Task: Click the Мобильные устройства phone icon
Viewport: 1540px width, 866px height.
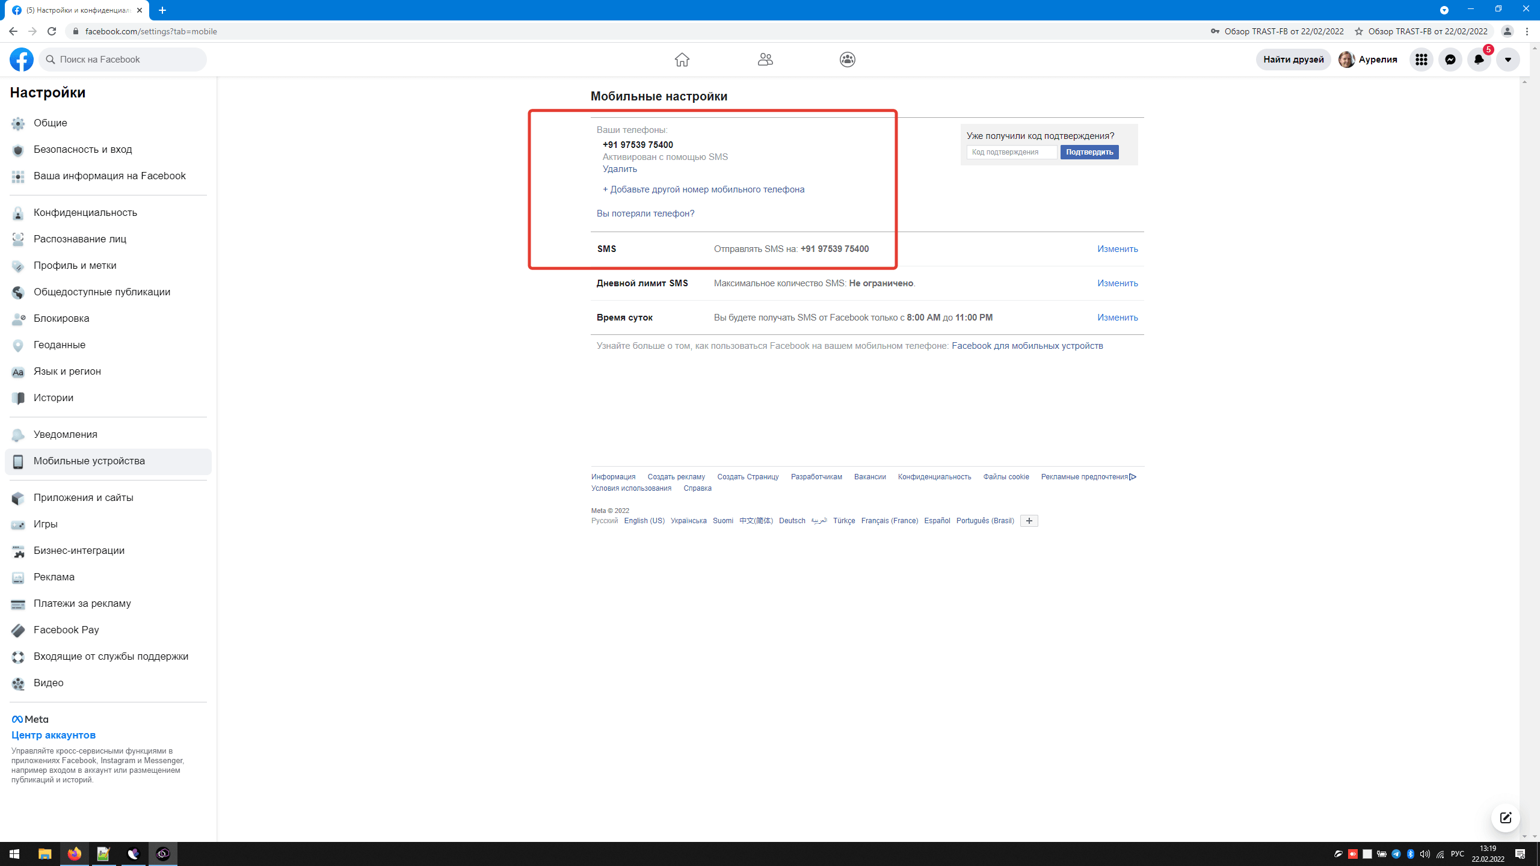Action: pyautogui.click(x=18, y=461)
